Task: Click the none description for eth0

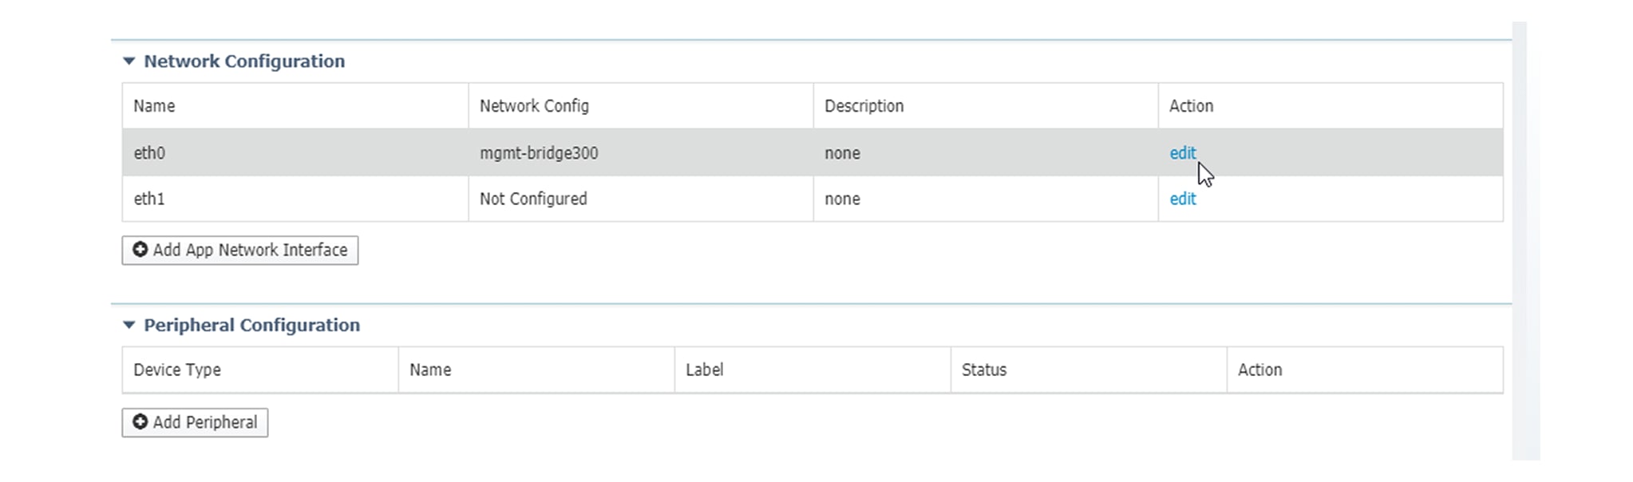Action: (x=986, y=153)
